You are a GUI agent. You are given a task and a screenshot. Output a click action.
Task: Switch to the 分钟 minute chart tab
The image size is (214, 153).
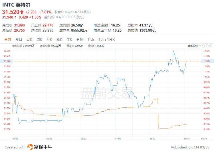[80, 40]
